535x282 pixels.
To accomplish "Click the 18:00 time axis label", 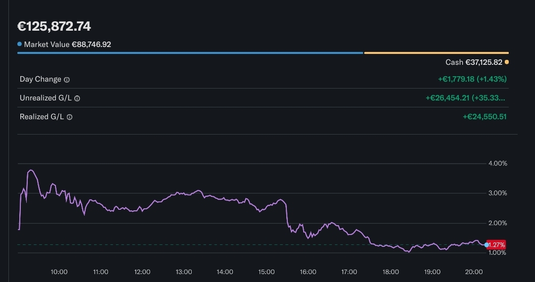I will pos(391,272).
